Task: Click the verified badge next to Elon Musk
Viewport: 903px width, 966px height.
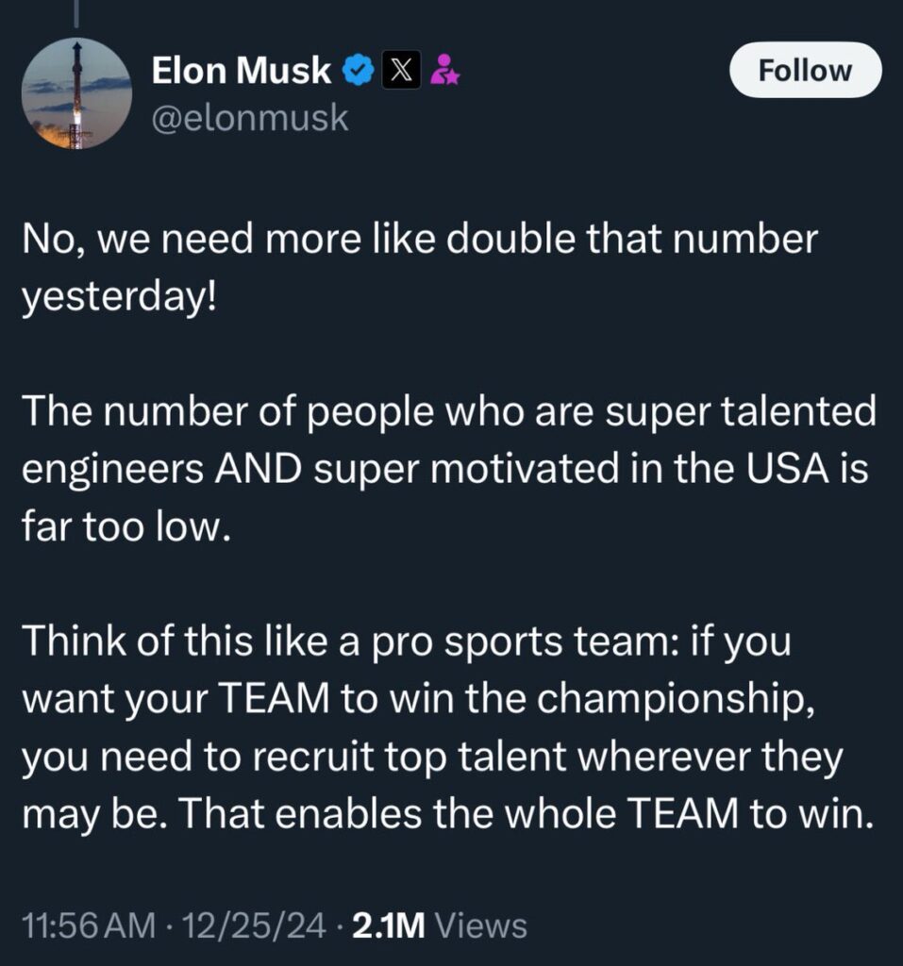Action: point(357,68)
